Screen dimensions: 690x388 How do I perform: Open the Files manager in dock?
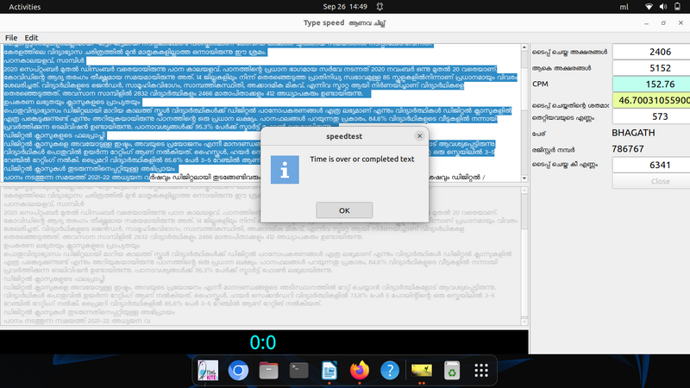pyautogui.click(x=268, y=371)
